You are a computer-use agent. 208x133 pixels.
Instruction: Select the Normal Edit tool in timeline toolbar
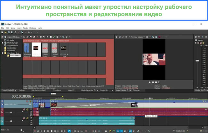[x=69, y=131]
